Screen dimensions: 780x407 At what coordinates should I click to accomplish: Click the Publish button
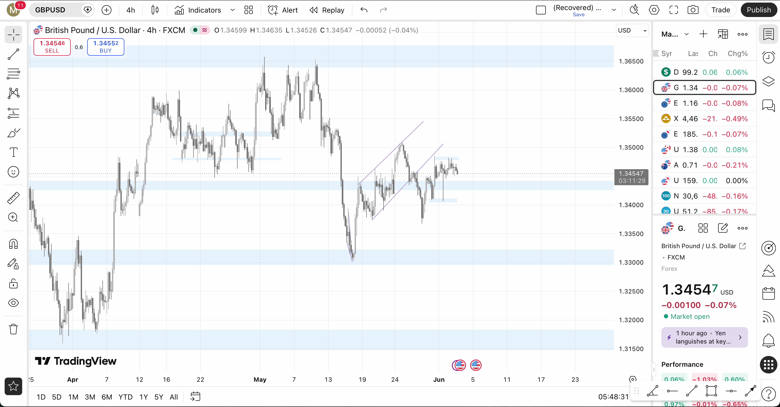coord(759,10)
